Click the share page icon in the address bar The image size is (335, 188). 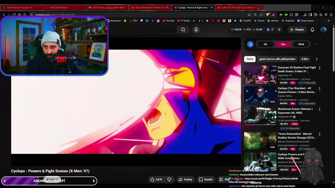261,15
